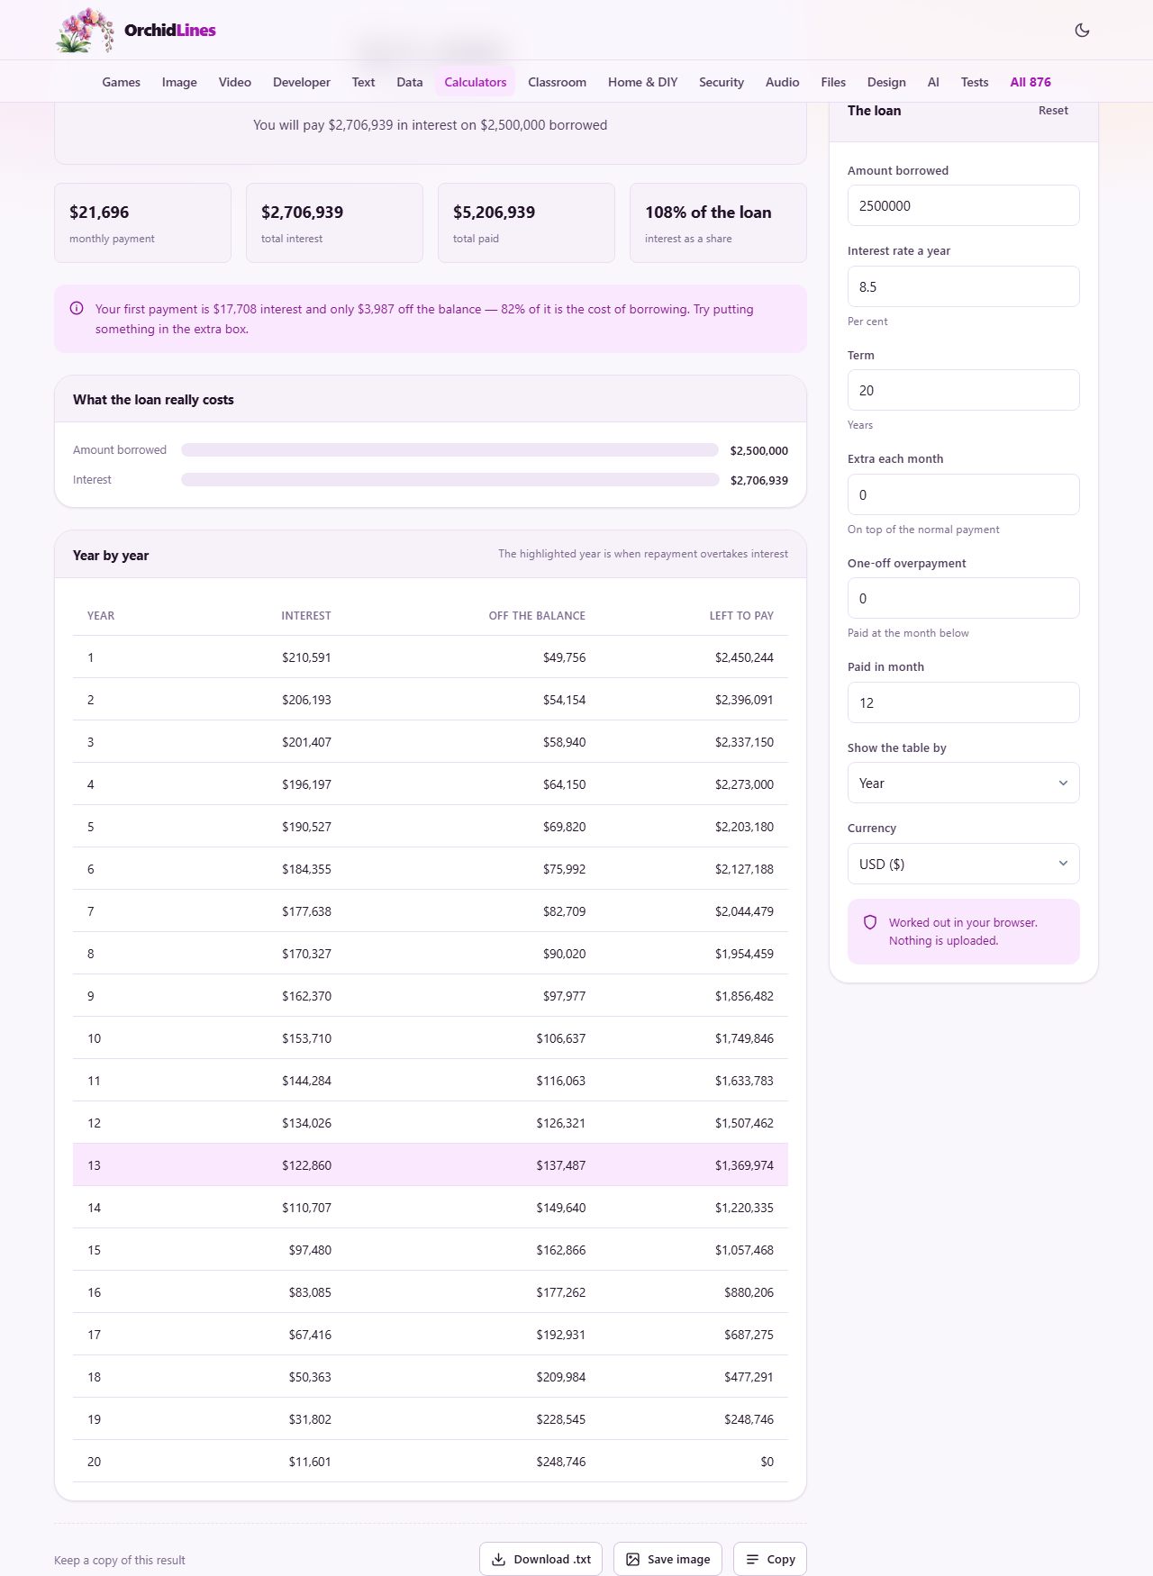Toggle dark mode moon icon
This screenshot has height=1576, width=1153.
[1082, 30]
